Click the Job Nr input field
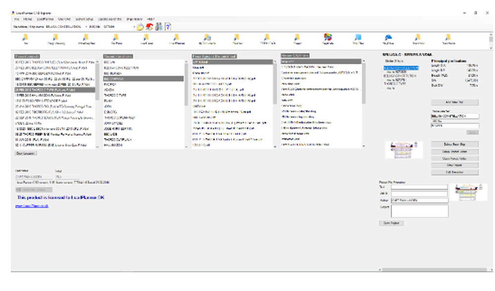Viewport: 495px width, 291px height. coord(419,194)
